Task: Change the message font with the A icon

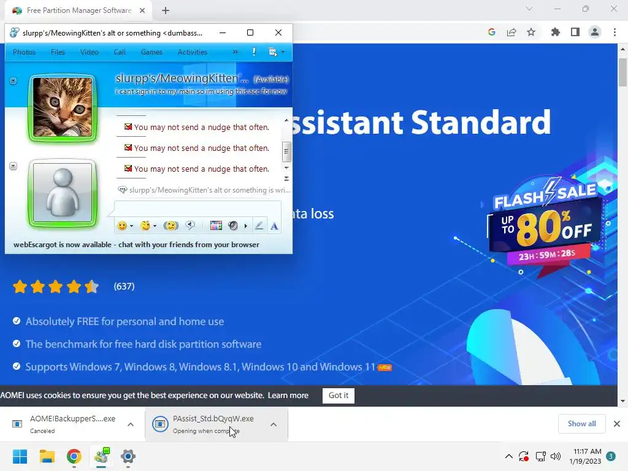Action: click(274, 226)
